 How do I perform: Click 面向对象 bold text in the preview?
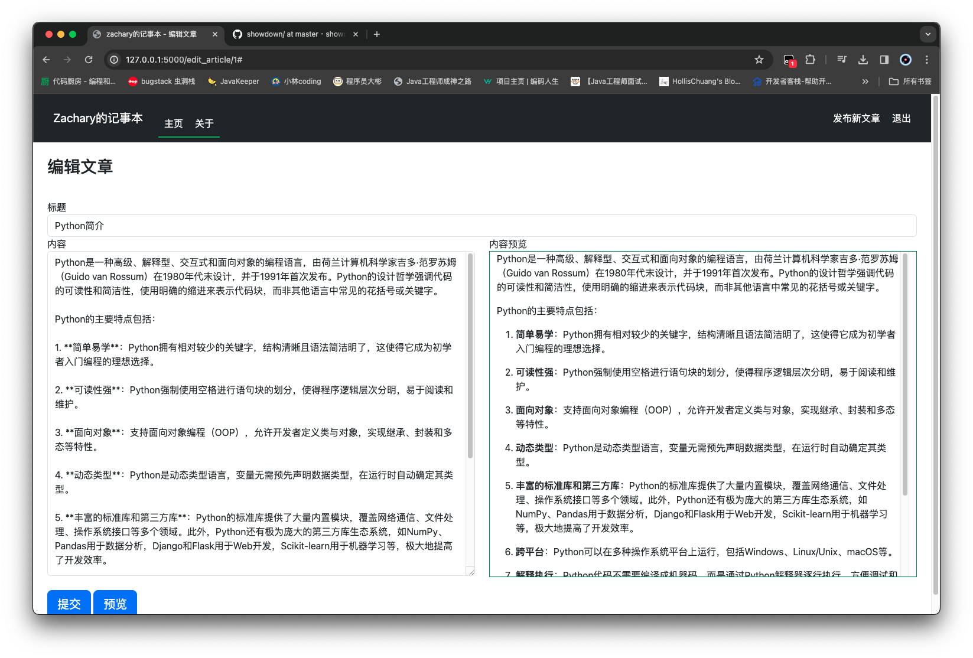click(535, 410)
